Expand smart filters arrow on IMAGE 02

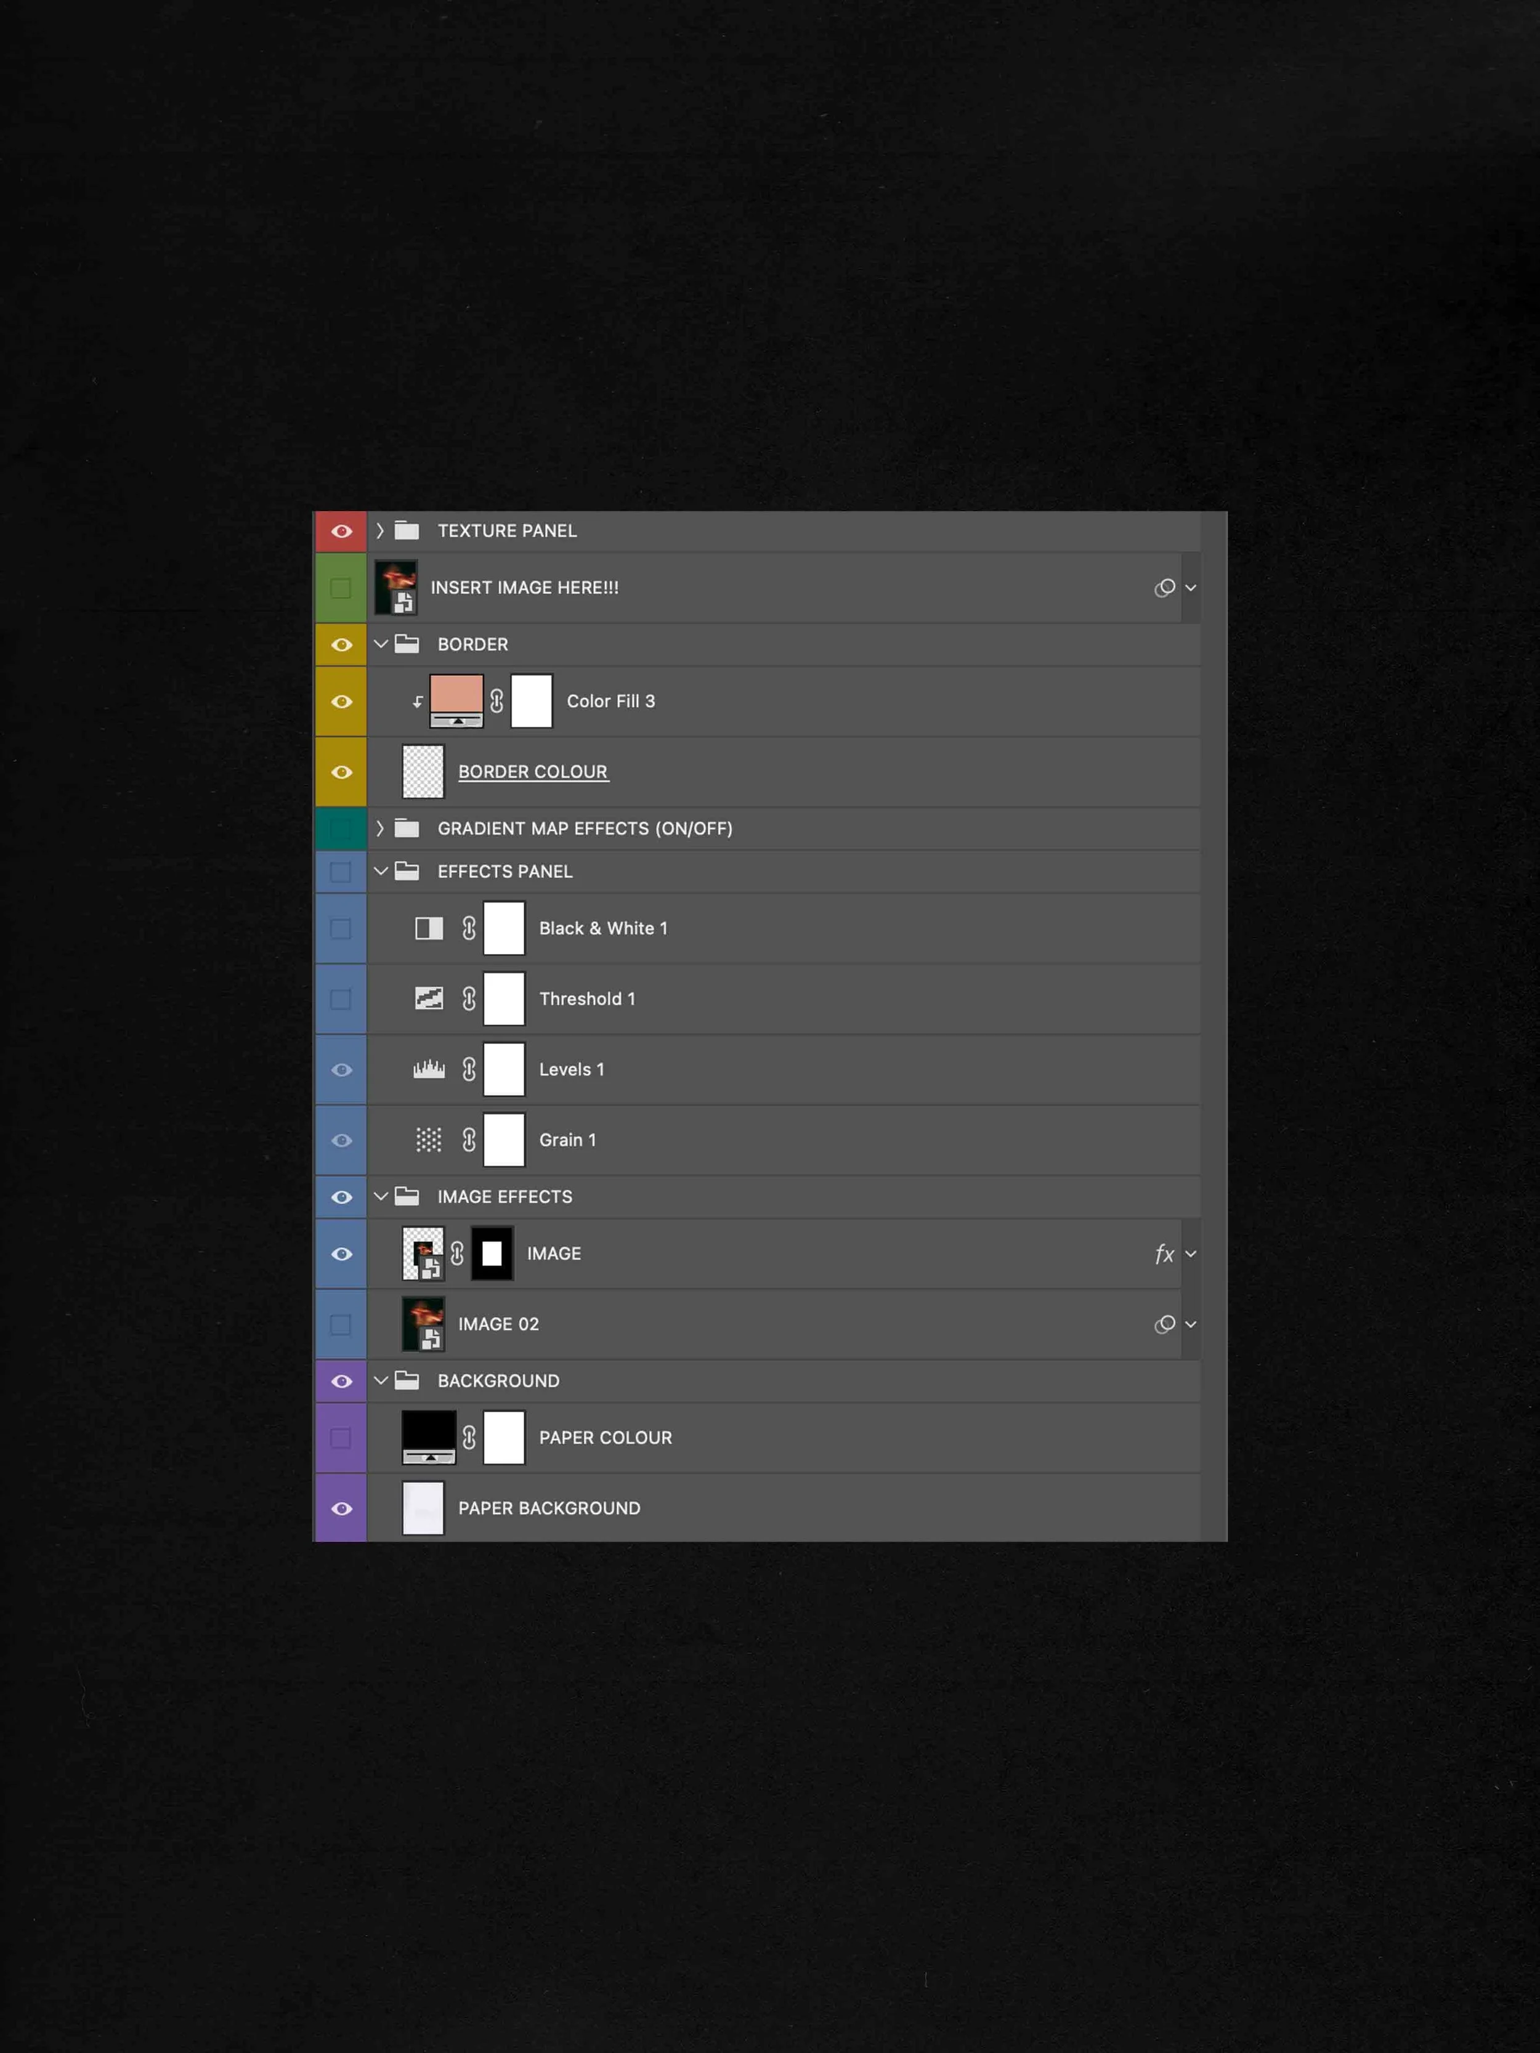tap(1191, 1324)
